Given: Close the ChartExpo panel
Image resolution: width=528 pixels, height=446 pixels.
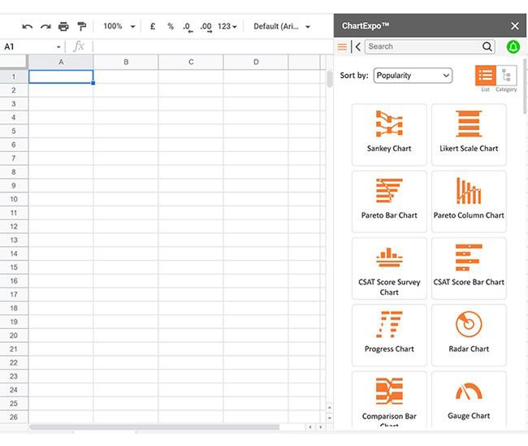Looking at the screenshot, I should click(x=514, y=26).
